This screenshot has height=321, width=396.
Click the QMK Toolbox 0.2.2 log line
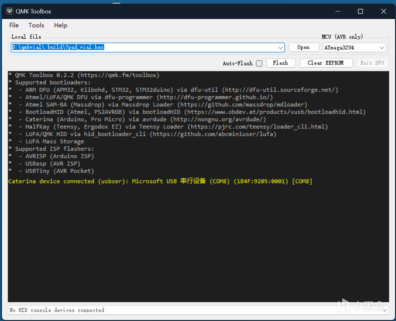(x=84, y=75)
